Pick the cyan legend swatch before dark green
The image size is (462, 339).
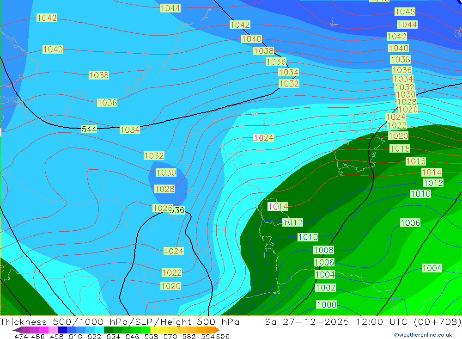(x=99, y=330)
